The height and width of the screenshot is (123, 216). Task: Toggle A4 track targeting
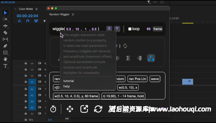tap(32, 108)
